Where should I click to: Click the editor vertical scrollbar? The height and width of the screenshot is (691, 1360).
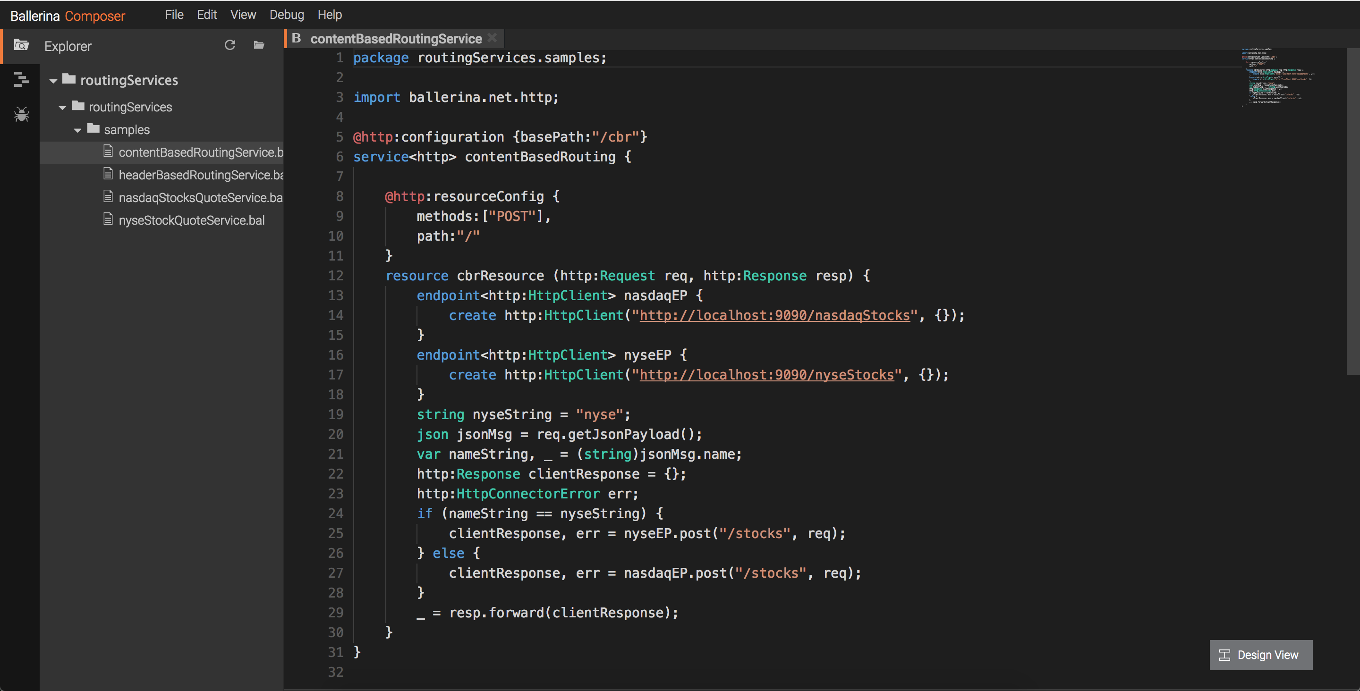(x=1352, y=211)
